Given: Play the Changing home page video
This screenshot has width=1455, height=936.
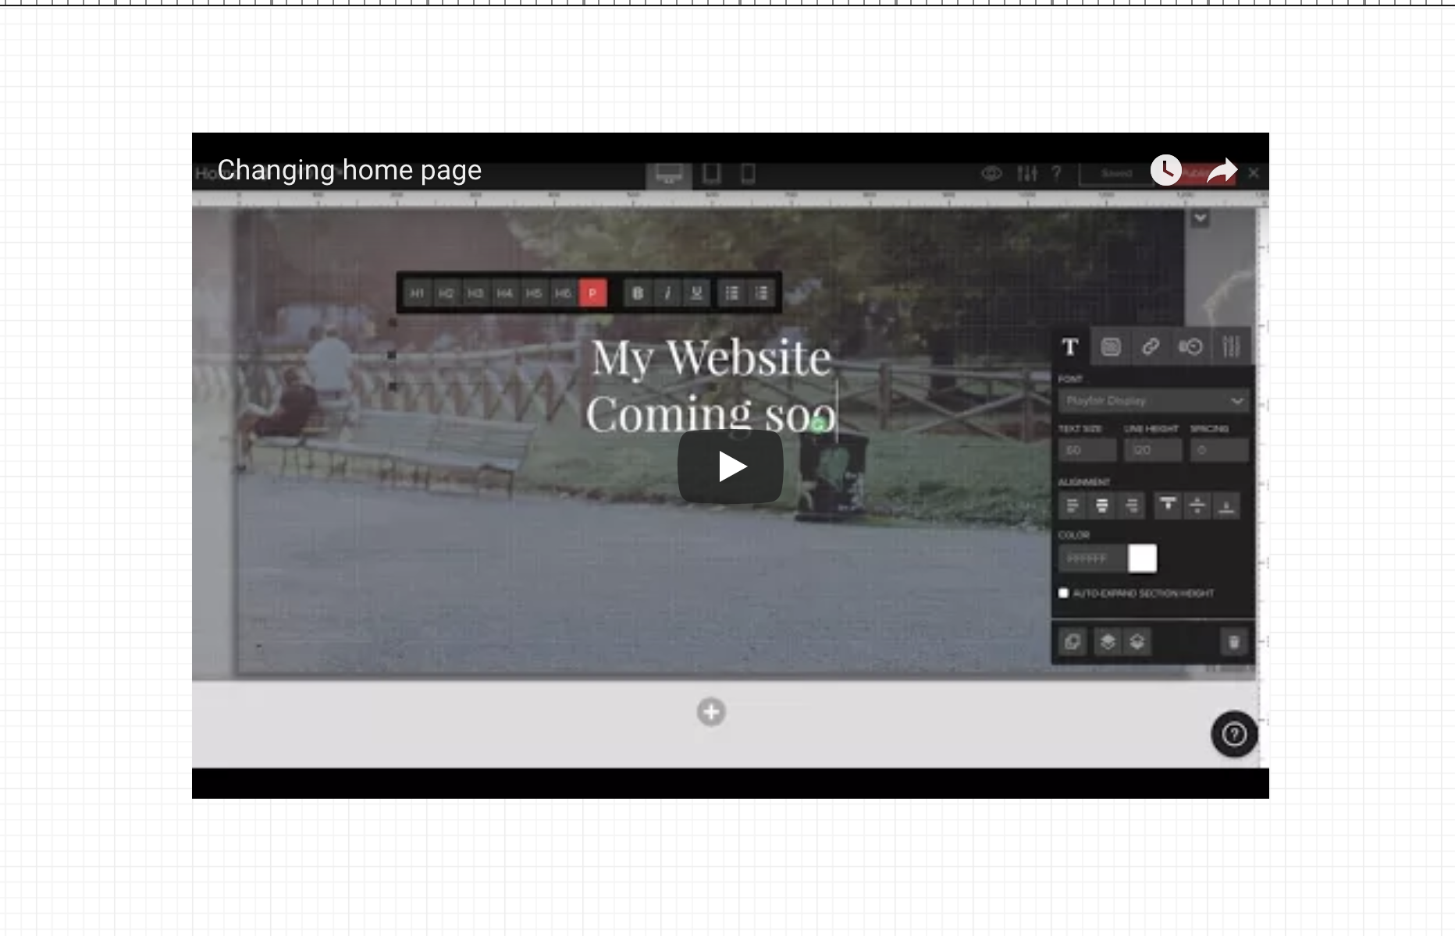Looking at the screenshot, I should tap(730, 466).
